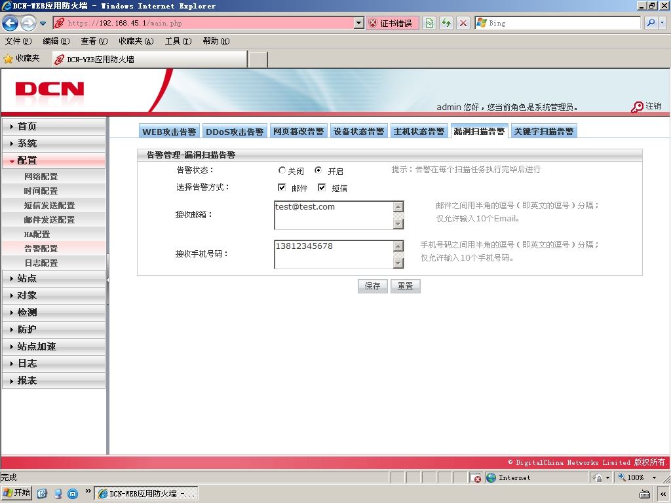This screenshot has width=671, height=503.
Task: Stop loading with the red X icon
Action: pos(463,23)
